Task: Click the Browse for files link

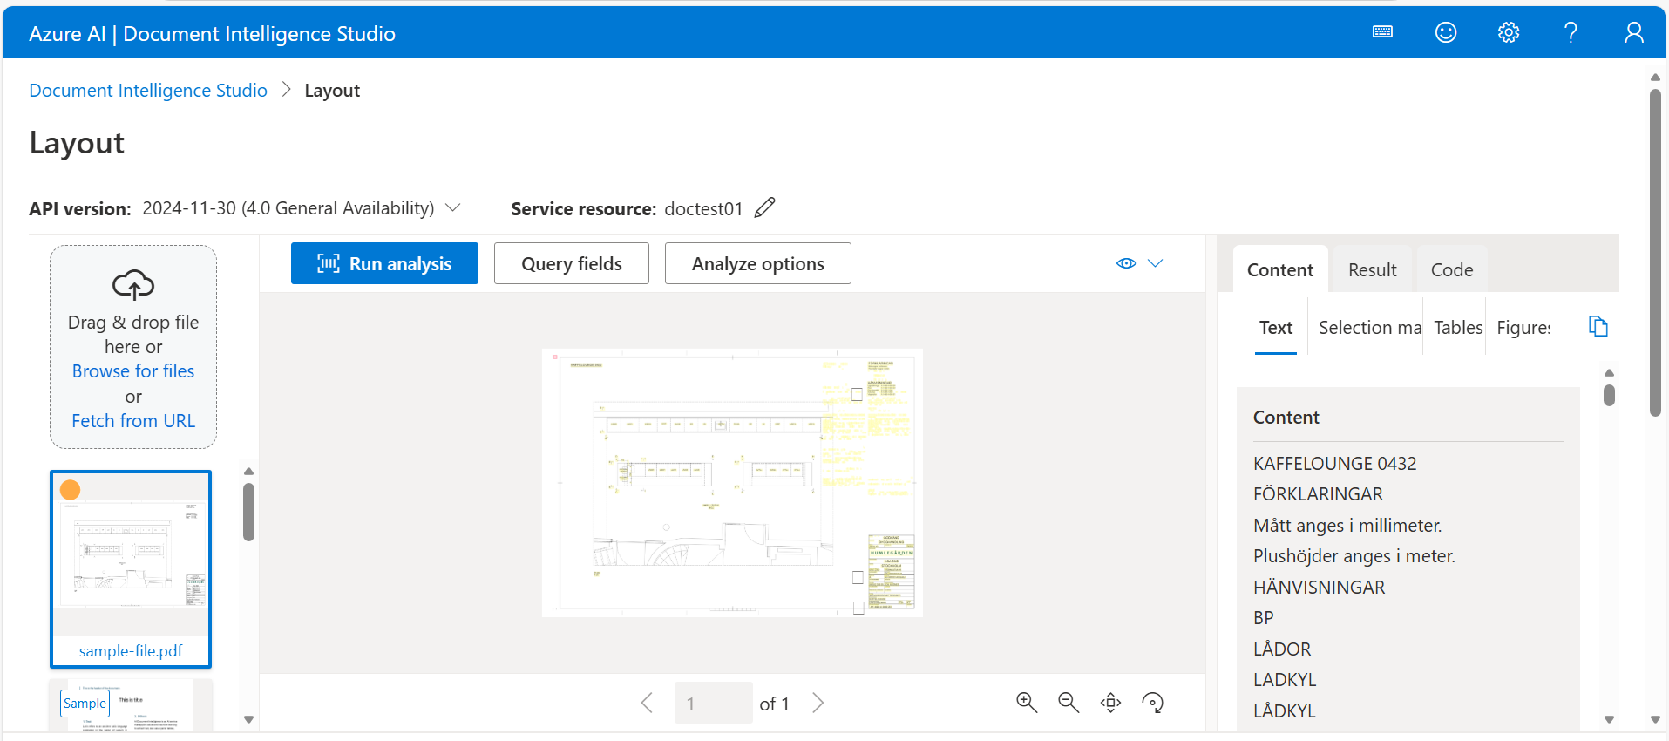Action: tap(133, 371)
